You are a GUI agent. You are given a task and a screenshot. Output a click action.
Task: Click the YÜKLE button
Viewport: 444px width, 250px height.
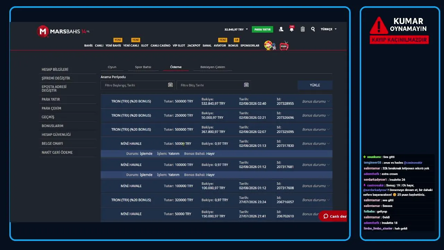pos(315,85)
